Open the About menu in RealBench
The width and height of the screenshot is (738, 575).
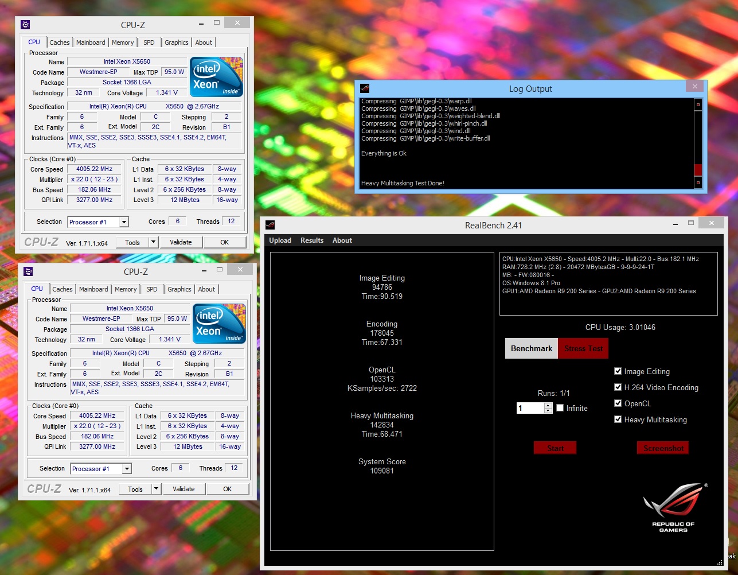342,240
